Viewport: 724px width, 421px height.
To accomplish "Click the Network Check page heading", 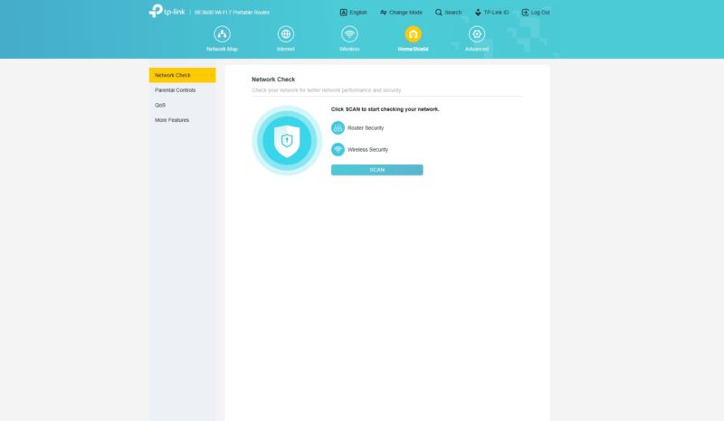I will tap(273, 80).
